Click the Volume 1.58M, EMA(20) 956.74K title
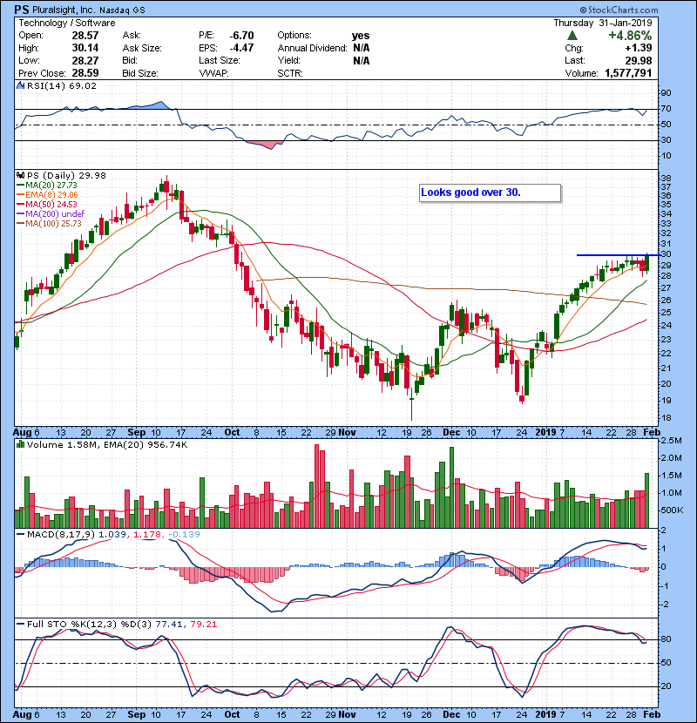 pos(107,445)
